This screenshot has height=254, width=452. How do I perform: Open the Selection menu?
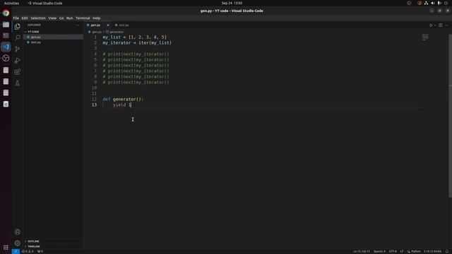point(38,18)
